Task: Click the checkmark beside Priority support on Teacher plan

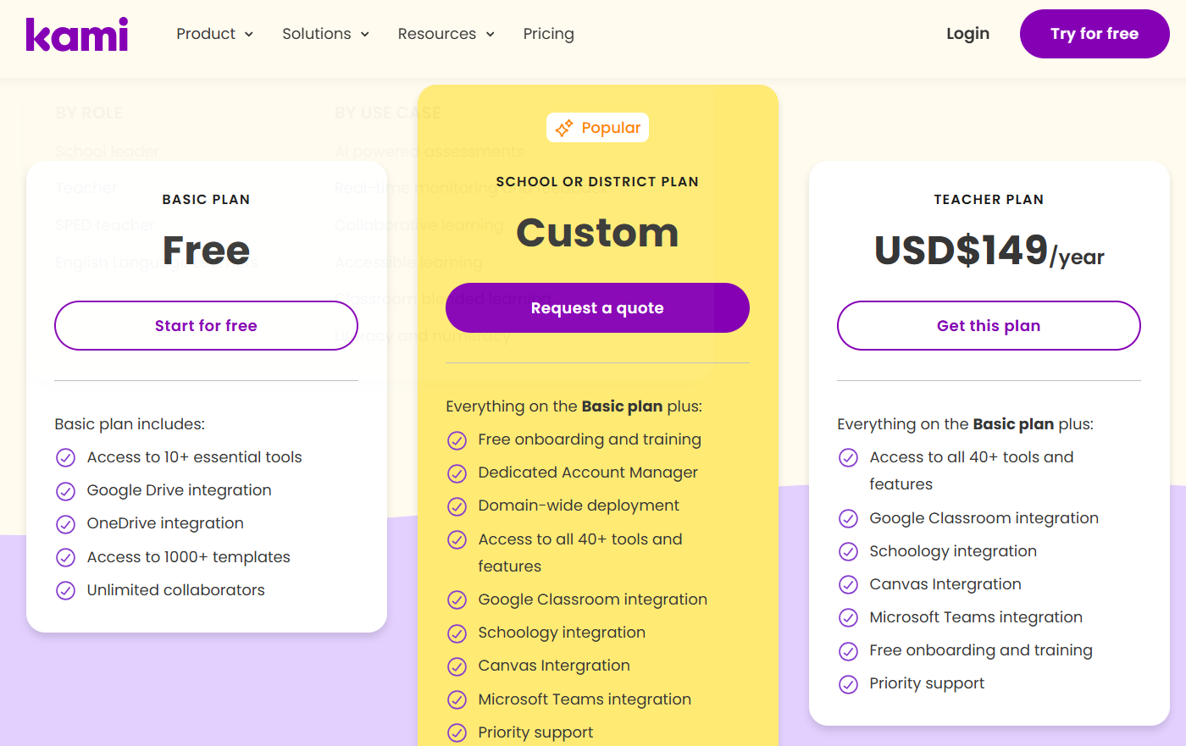Action: click(849, 684)
